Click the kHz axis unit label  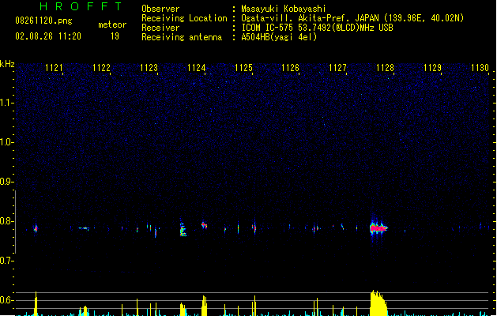click(7, 64)
